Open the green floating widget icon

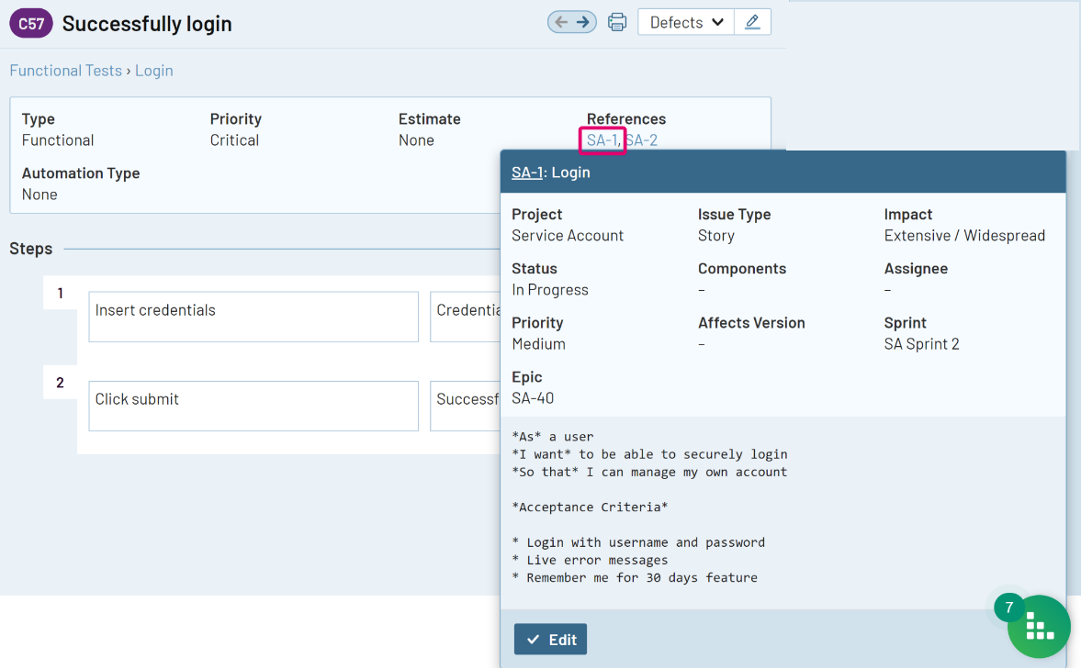pyautogui.click(x=1039, y=628)
